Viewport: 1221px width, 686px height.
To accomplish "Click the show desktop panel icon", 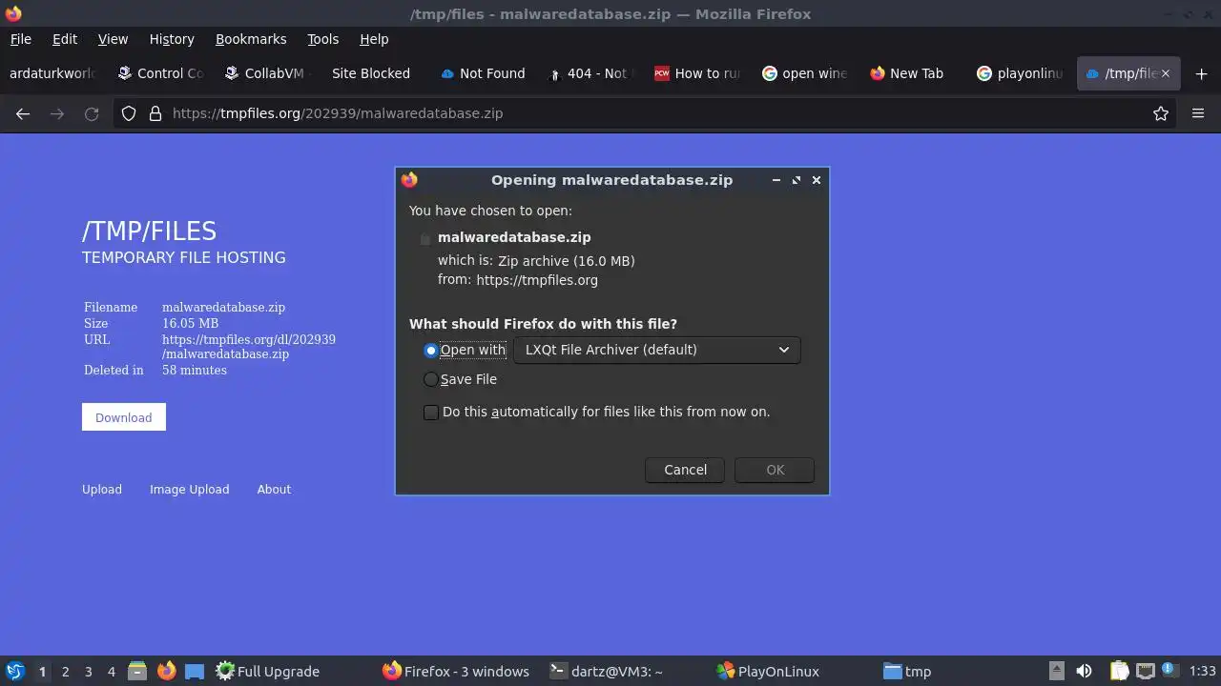I will (x=195, y=671).
